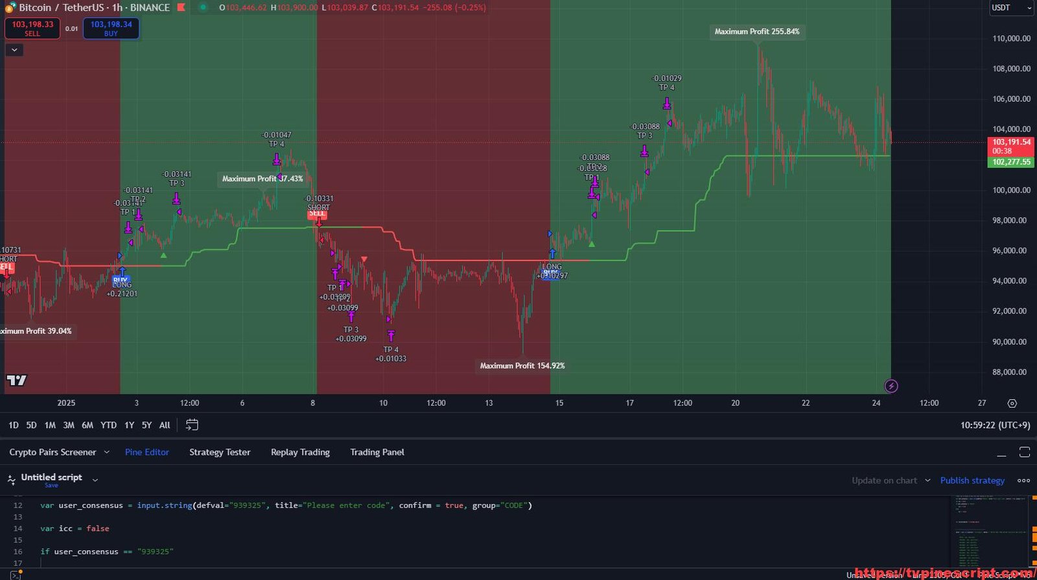Open the Replay Trading tab

pyautogui.click(x=300, y=452)
